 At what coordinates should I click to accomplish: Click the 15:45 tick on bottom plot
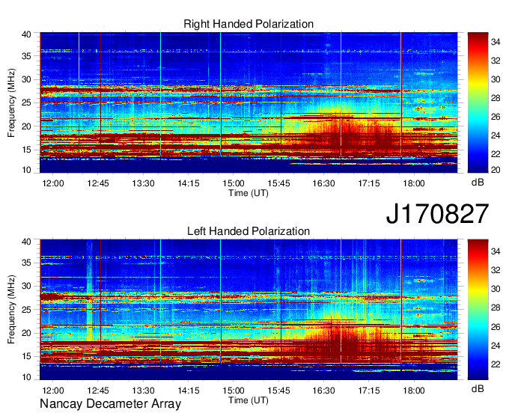click(278, 391)
